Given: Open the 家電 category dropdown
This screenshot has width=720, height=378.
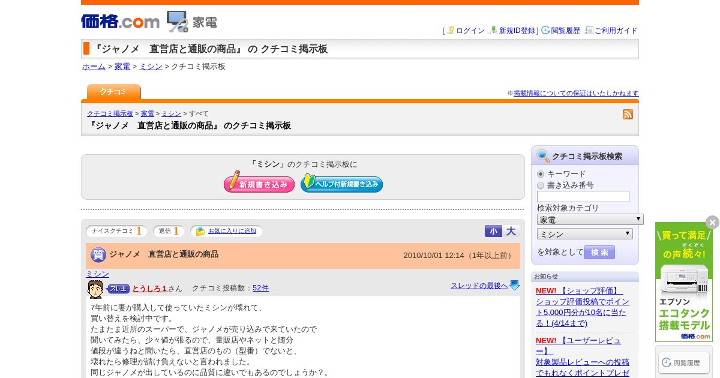Looking at the screenshot, I should 590,220.
